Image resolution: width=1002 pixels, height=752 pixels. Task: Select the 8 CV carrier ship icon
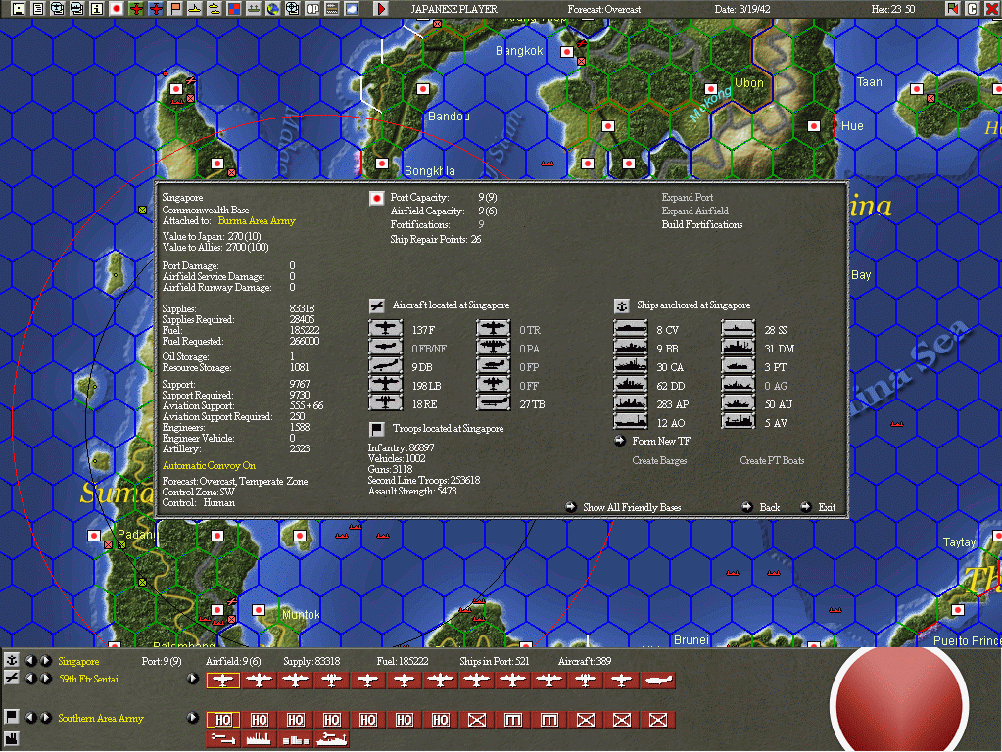630,329
